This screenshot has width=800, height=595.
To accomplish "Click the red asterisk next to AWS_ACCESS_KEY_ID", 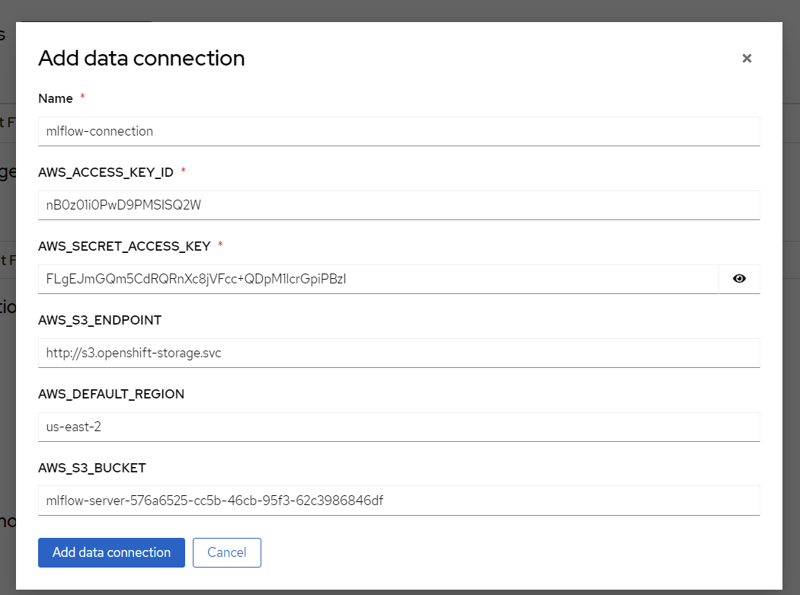I will 183,171.
